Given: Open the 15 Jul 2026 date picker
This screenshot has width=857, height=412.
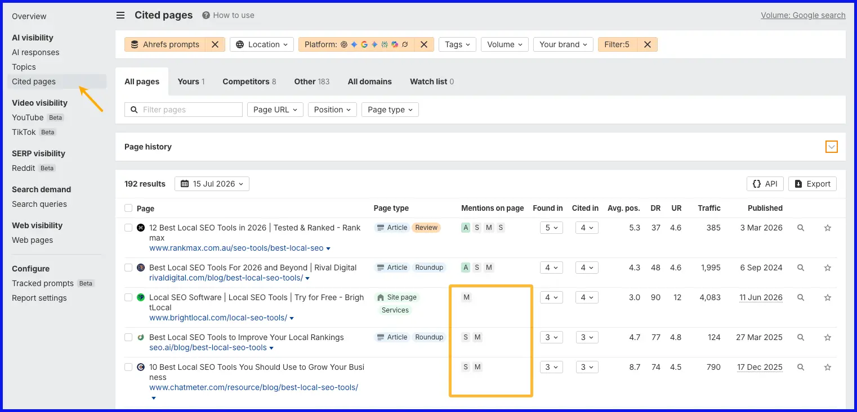Looking at the screenshot, I should [212, 184].
